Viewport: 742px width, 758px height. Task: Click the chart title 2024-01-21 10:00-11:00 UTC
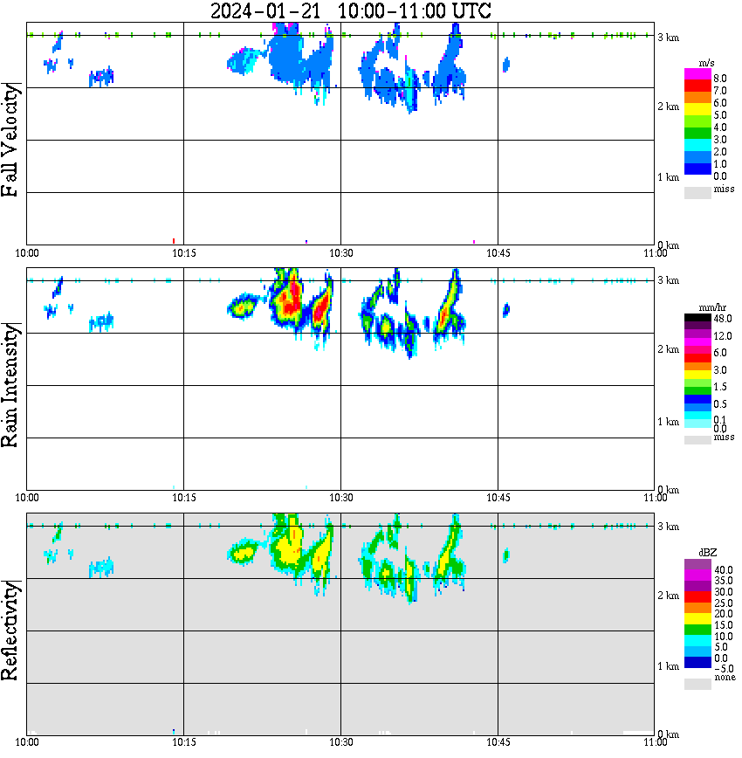point(350,10)
